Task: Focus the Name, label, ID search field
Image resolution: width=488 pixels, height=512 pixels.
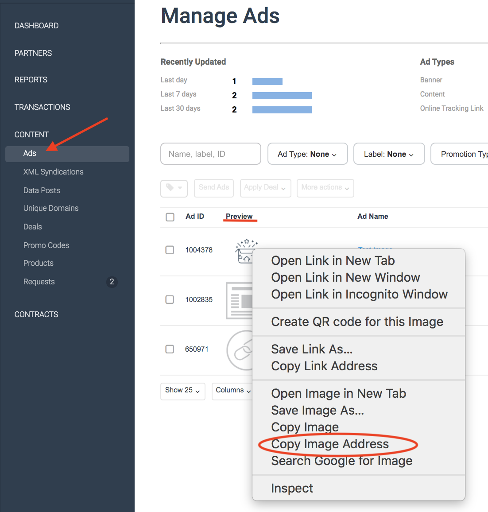Action: pos(211,154)
